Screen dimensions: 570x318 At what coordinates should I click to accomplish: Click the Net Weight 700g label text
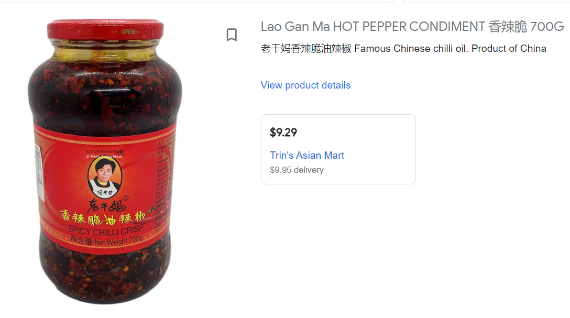click(x=106, y=240)
